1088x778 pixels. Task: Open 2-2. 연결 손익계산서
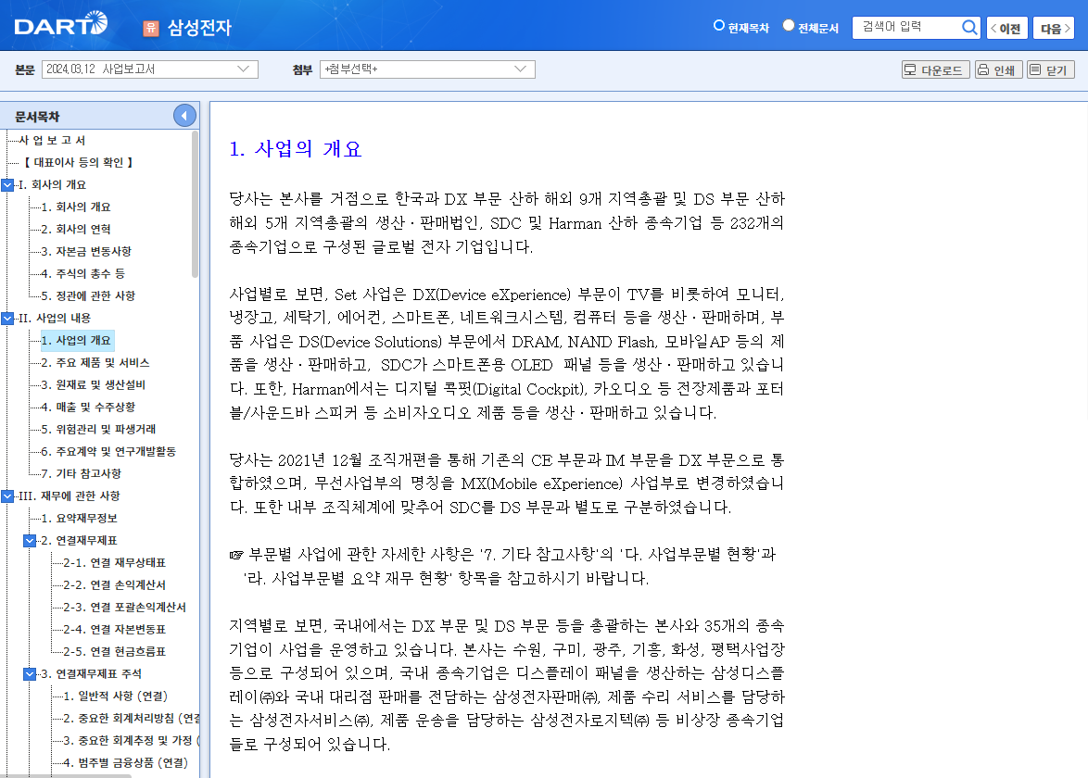pyautogui.click(x=115, y=584)
